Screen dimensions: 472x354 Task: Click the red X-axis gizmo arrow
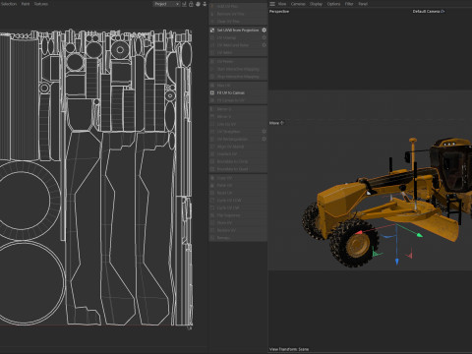pos(359,233)
